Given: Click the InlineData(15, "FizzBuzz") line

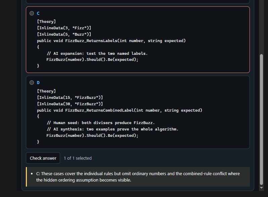Looking at the screenshot, I should point(70,97).
